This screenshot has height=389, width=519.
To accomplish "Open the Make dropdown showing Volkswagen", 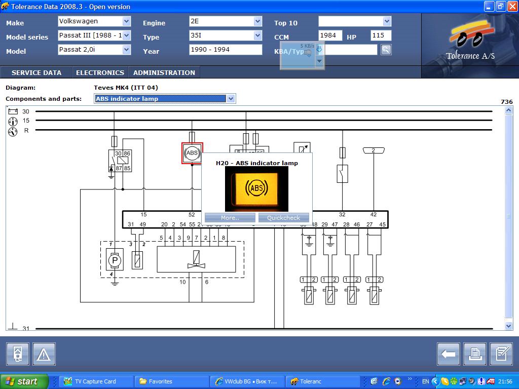I will click(x=126, y=21).
